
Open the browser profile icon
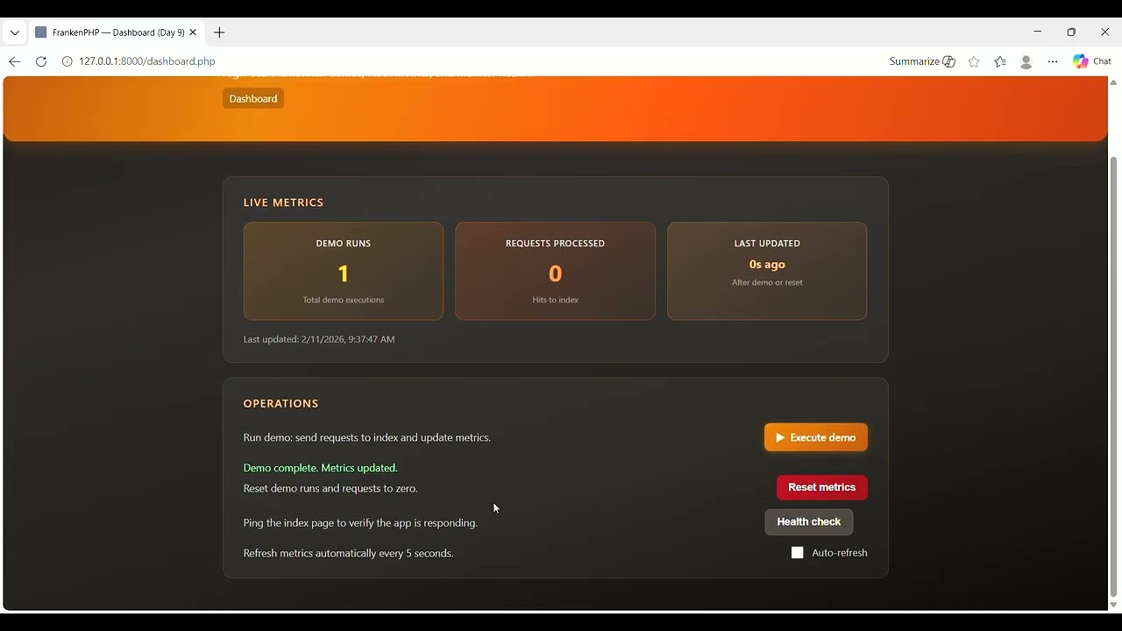[1026, 61]
